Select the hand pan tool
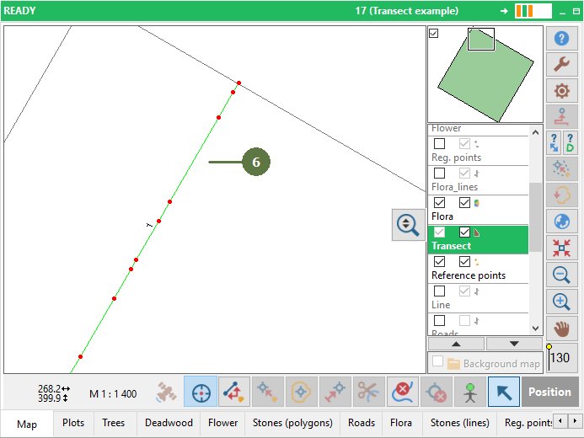 pos(561,329)
